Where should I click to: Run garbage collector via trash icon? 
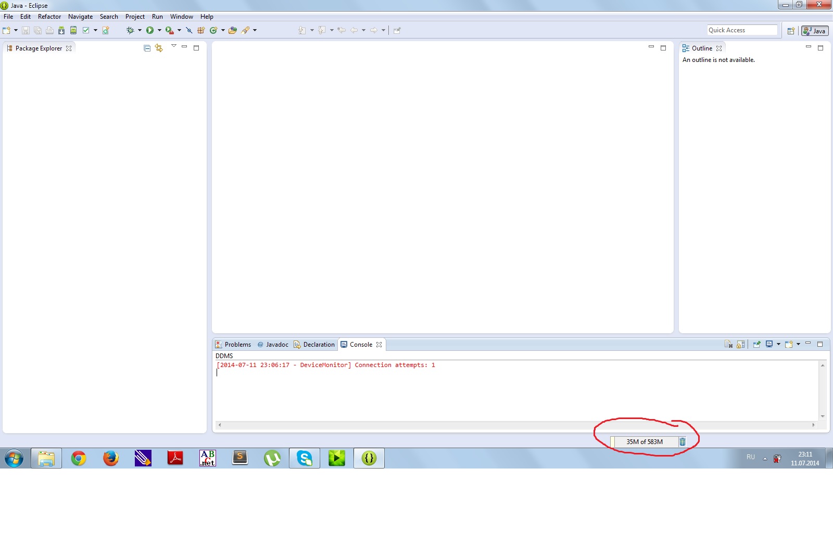682,441
